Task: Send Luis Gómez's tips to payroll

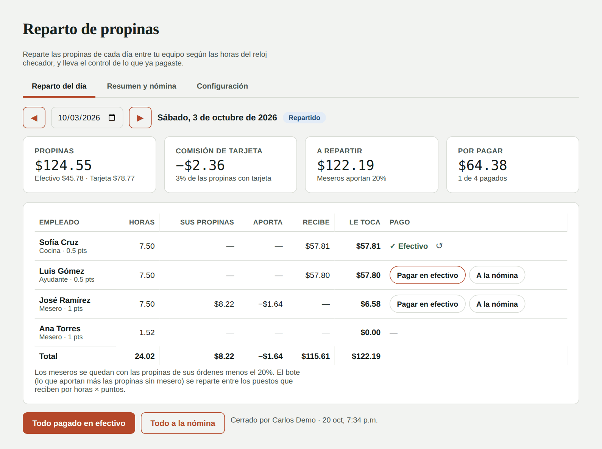Action: point(497,275)
